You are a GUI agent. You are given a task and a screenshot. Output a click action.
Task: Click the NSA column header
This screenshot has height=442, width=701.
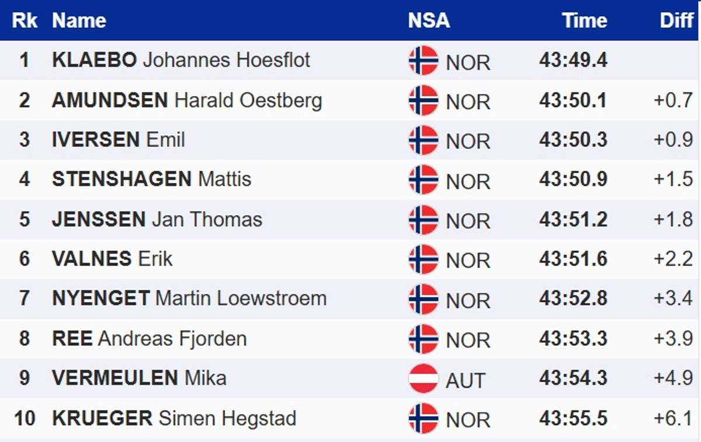pos(429,20)
